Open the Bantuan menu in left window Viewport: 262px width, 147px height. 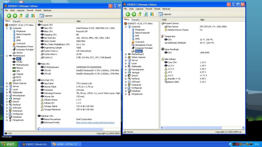coord(47,10)
